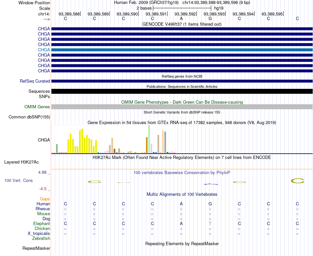The width and height of the screenshot is (313, 256).
Task: Open the GTEx Gene Expression track title
Action: (182, 123)
